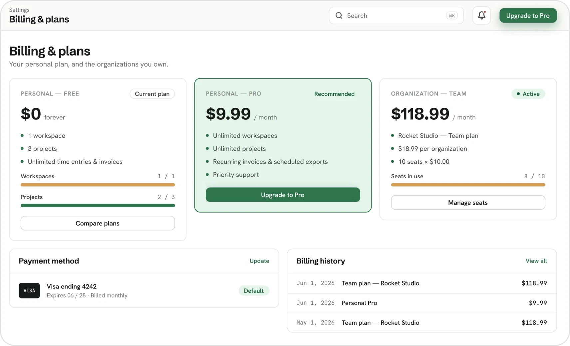Click the $9.99 amount in billing history
Screen dimensions: 570x346
[538, 303]
